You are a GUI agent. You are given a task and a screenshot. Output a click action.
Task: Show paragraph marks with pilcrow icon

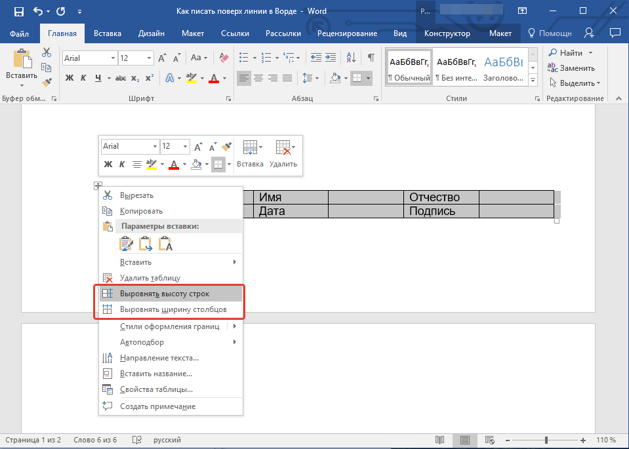tap(371, 58)
